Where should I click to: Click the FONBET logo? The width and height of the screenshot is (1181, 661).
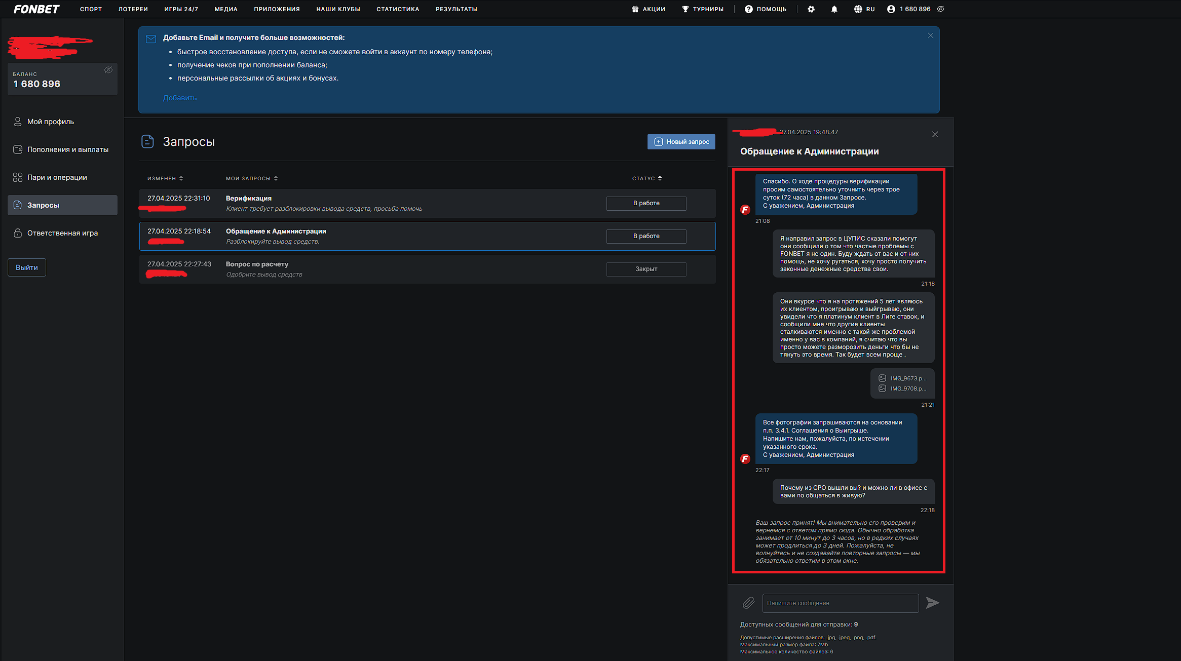pos(36,9)
